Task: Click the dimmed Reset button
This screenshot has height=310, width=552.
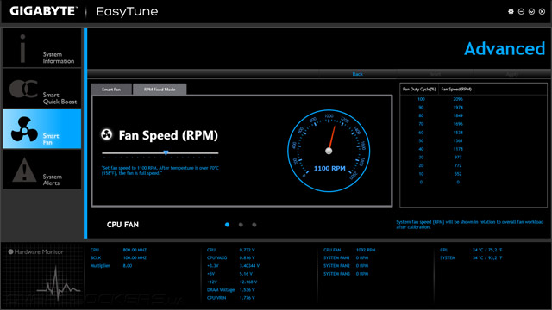Action: (435, 74)
